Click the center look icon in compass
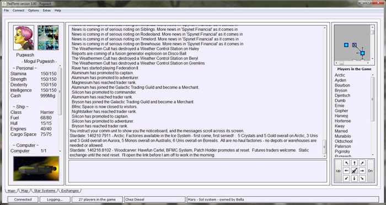 tap(354, 171)
